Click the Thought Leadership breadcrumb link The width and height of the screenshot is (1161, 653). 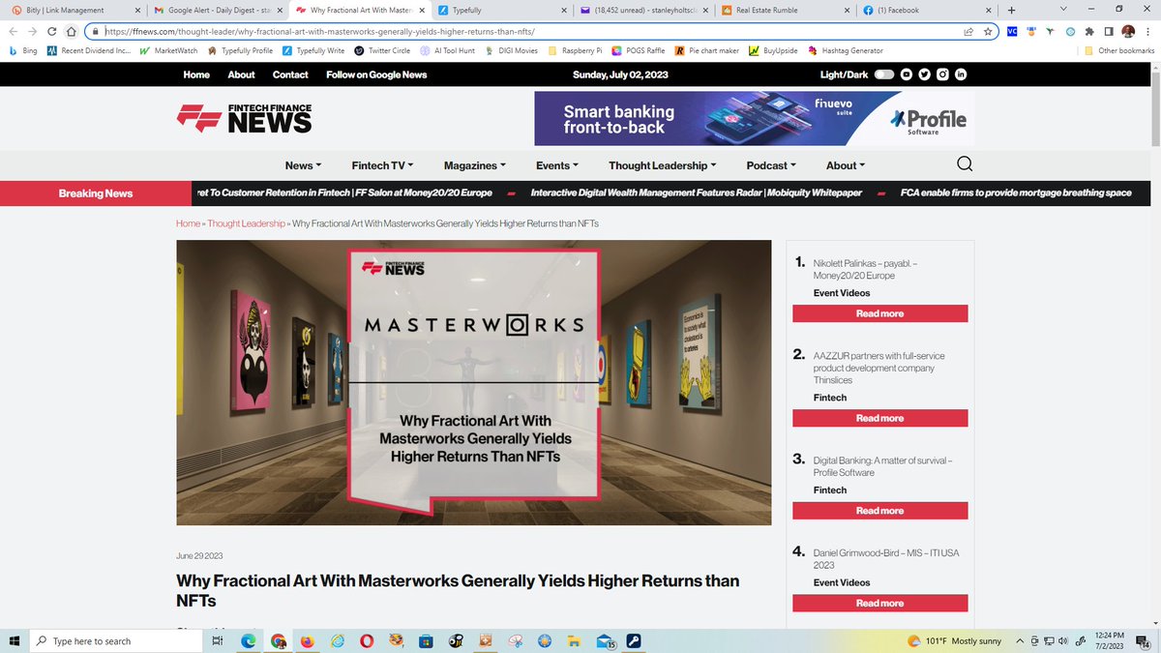coord(247,223)
